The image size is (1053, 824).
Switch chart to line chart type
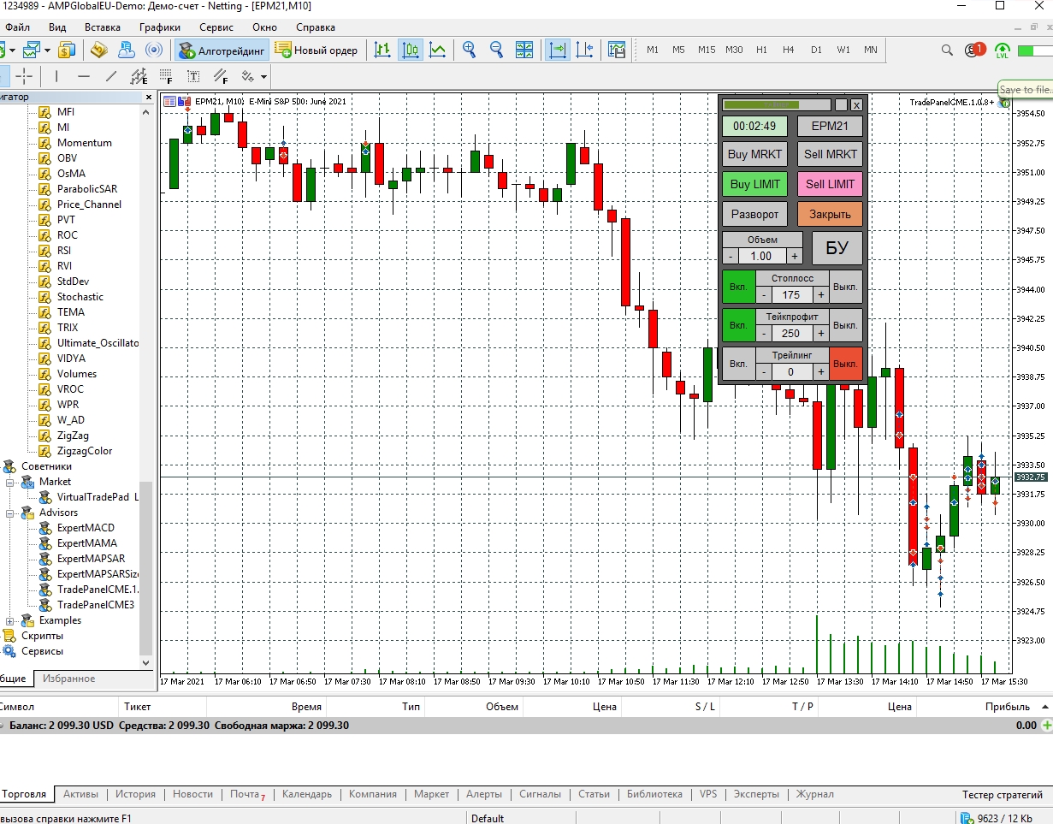point(438,50)
